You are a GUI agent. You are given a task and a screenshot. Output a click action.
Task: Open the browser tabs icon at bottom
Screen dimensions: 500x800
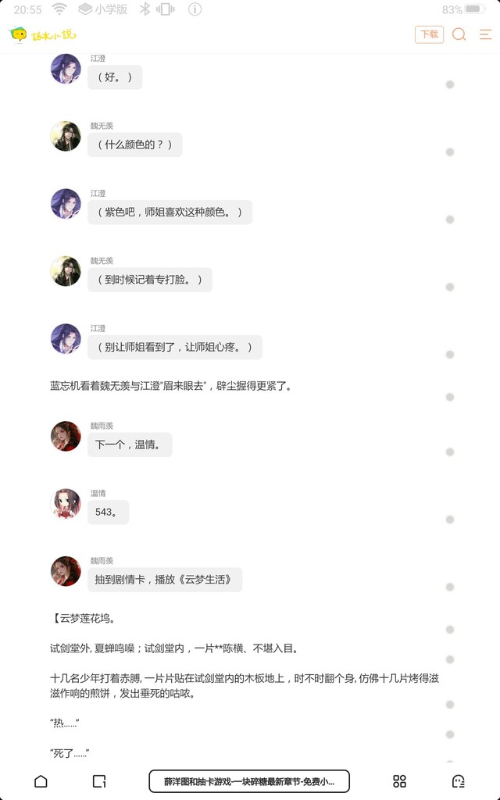tap(99, 781)
